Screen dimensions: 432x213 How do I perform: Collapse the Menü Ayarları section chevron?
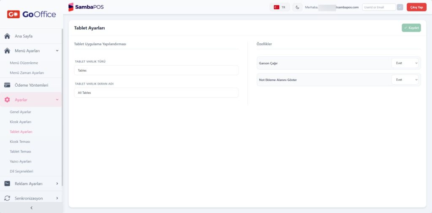tap(57, 51)
